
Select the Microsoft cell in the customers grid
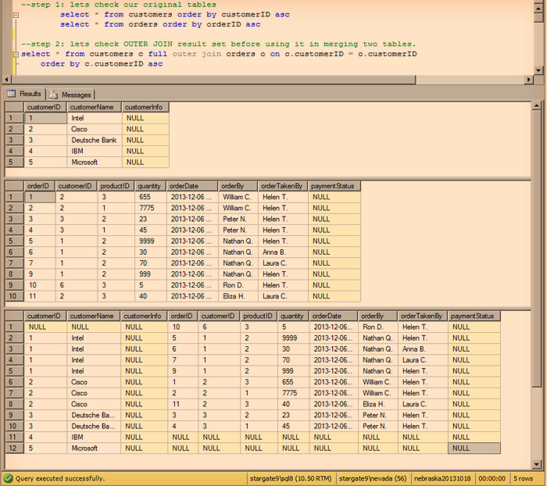click(x=95, y=163)
